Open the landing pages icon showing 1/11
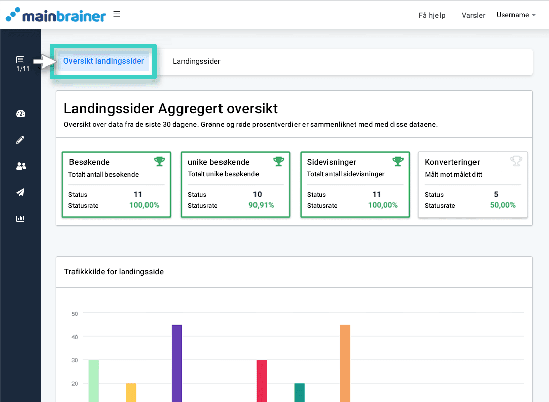The image size is (549, 402). point(20,60)
